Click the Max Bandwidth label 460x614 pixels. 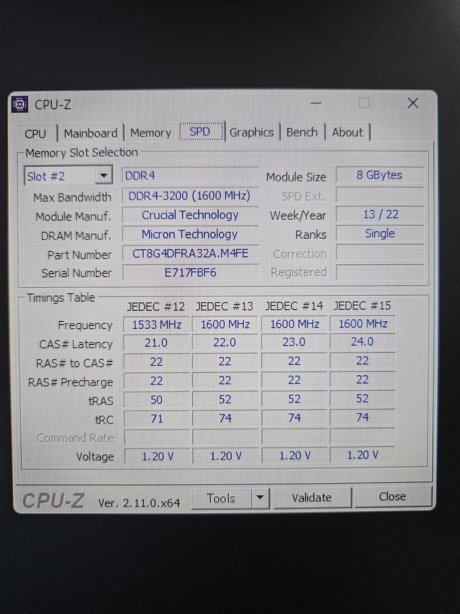(72, 197)
